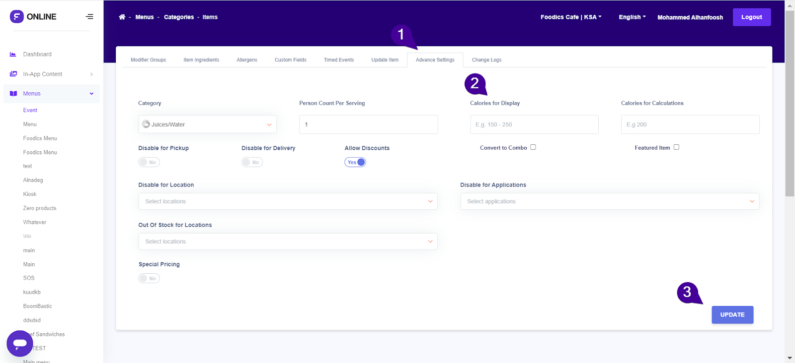Toggle Disable for Pickup switch
Screen dimensions: 795x363
(x=149, y=162)
